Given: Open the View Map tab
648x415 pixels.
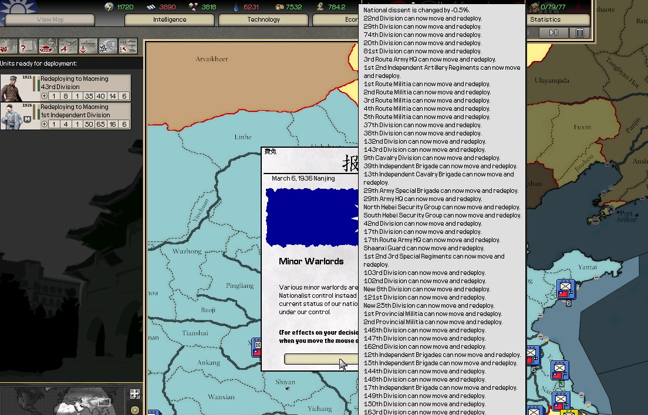Looking at the screenshot, I should [x=49, y=19].
